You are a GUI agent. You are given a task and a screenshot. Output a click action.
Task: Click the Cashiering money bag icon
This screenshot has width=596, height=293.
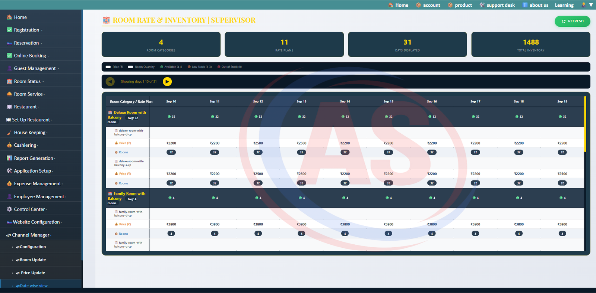pos(9,145)
